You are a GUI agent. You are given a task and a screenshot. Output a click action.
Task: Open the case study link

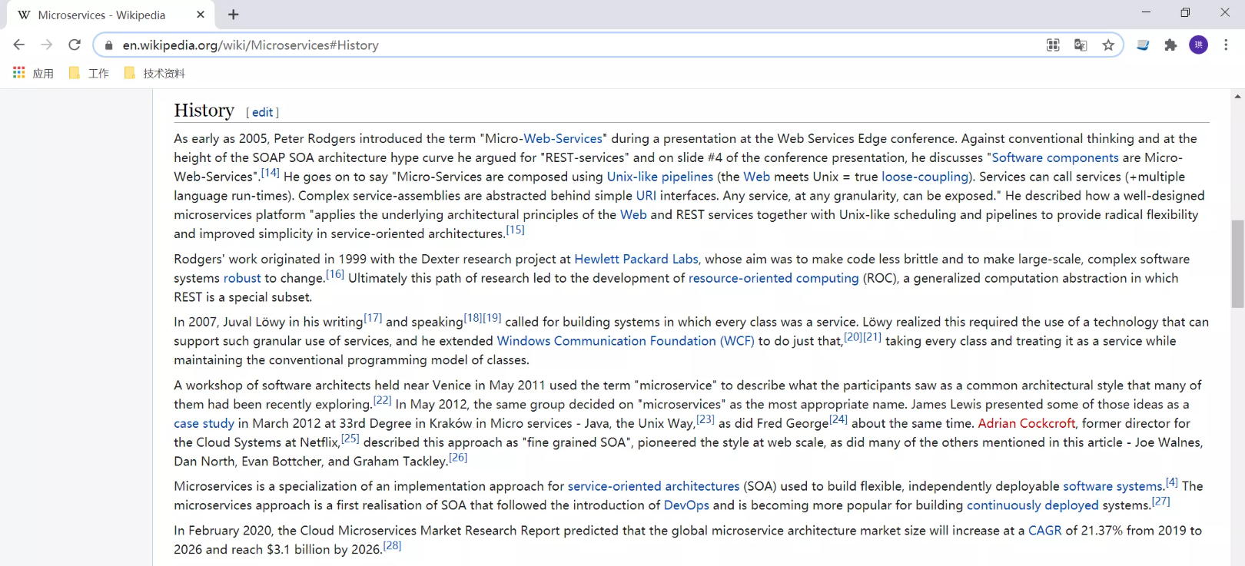tap(204, 423)
